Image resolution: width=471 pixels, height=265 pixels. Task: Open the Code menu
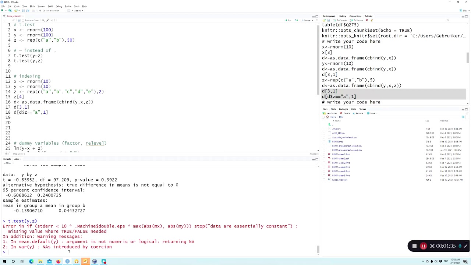tap(17, 6)
